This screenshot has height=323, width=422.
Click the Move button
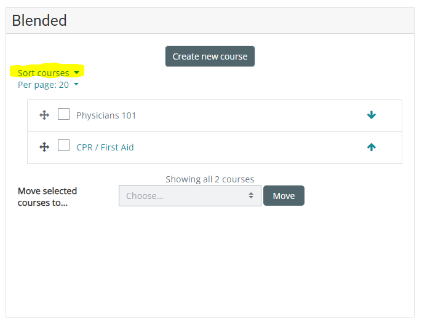coord(284,196)
